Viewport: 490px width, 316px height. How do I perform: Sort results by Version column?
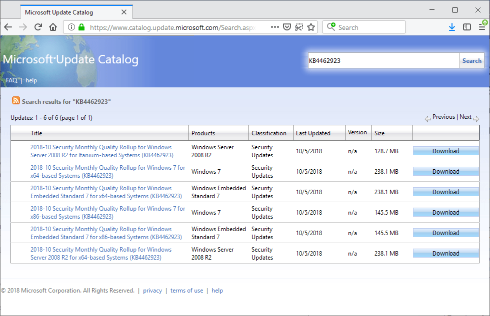tap(357, 132)
